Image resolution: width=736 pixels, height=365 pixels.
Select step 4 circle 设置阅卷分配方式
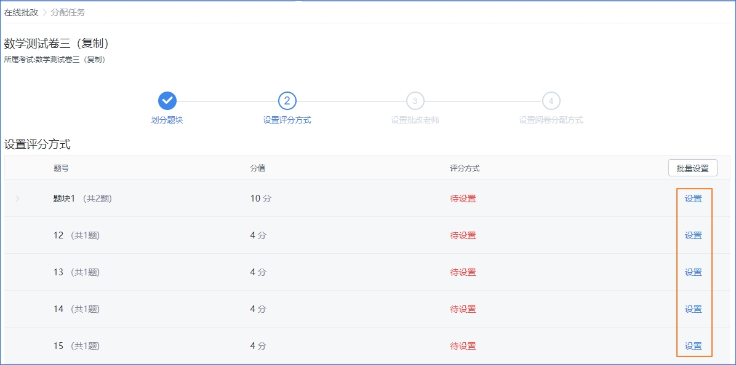(x=551, y=100)
